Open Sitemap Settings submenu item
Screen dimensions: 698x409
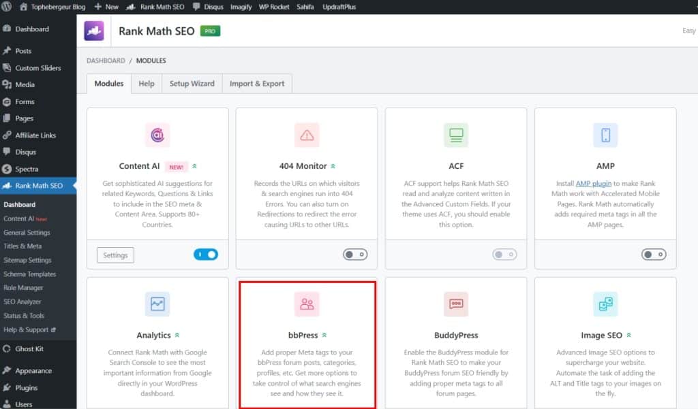coord(27,260)
